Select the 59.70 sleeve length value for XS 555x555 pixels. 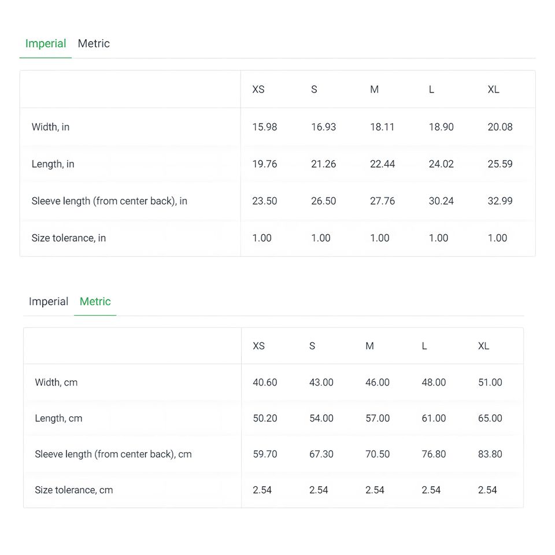[265, 454]
